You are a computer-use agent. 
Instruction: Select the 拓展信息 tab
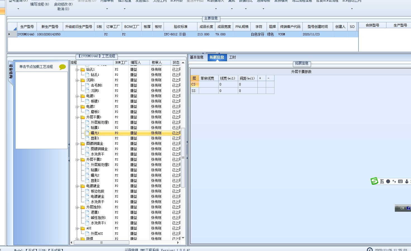coord(217,57)
